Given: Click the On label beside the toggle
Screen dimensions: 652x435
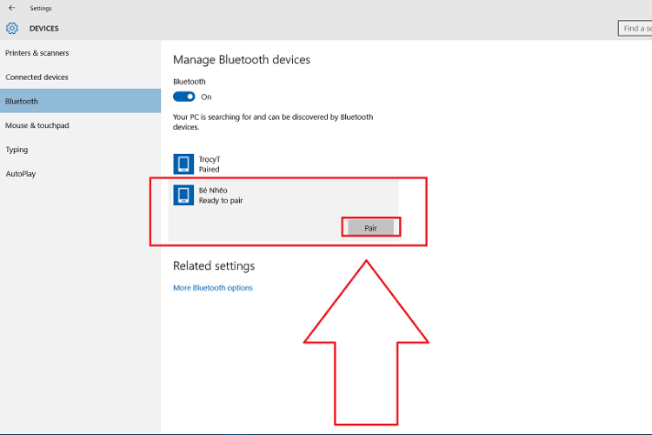Looking at the screenshot, I should click(206, 97).
